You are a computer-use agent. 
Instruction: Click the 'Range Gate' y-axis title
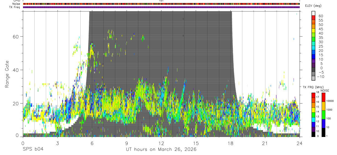(7, 74)
